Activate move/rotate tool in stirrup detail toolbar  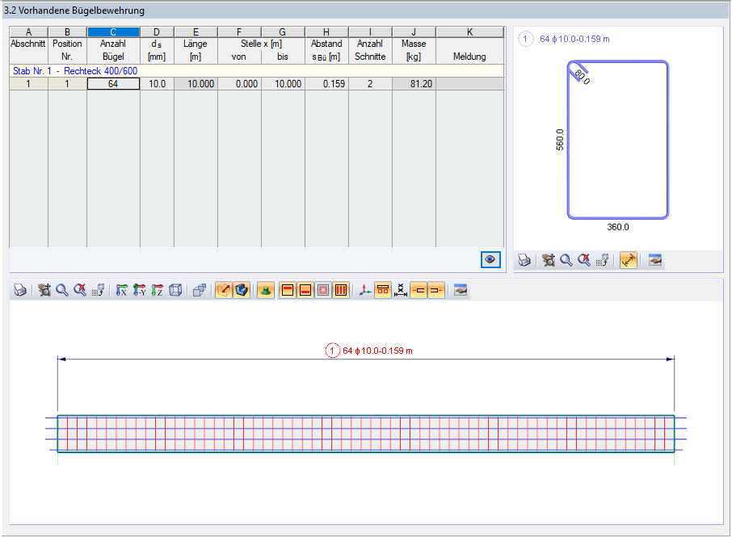pyautogui.click(x=549, y=260)
